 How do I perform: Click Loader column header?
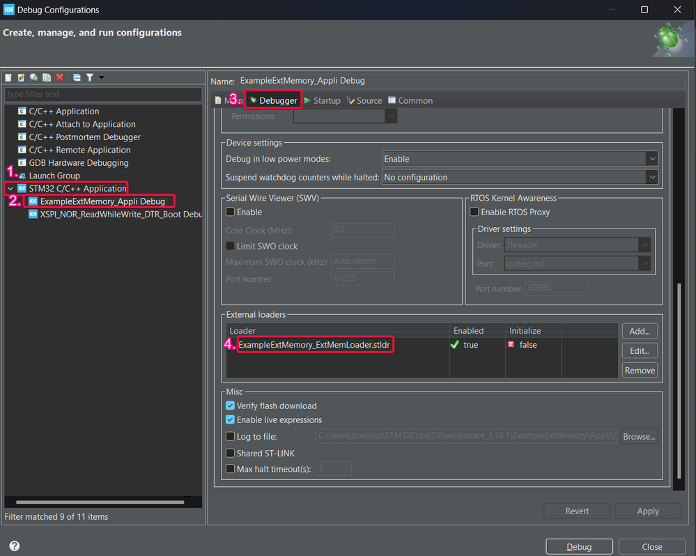[338, 330]
